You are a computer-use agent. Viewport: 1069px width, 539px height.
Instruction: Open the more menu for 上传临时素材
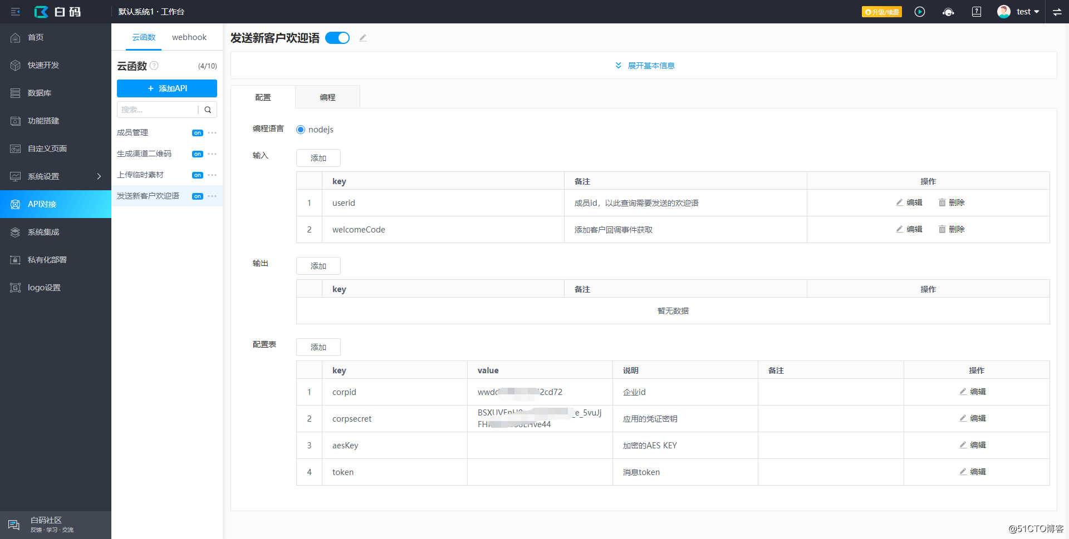(212, 175)
